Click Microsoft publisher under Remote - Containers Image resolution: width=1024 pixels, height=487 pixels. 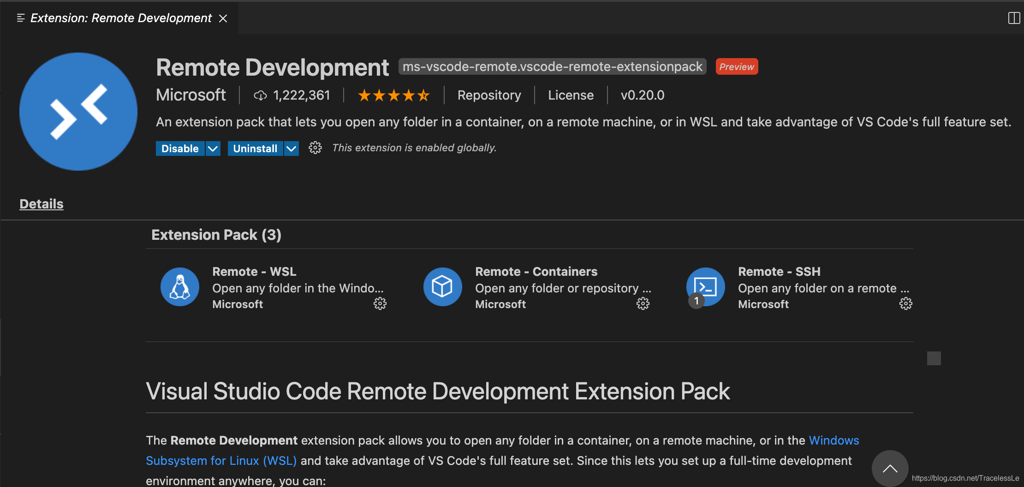pos(500,304)
